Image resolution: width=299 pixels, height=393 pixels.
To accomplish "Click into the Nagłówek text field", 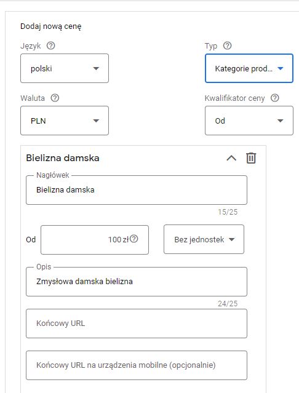I will pyautogui.click(x=137, y=190).
